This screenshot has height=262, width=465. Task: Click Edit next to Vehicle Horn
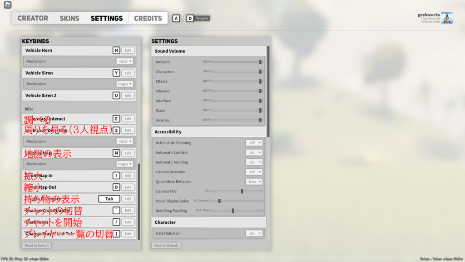click(x=128, y=50)
